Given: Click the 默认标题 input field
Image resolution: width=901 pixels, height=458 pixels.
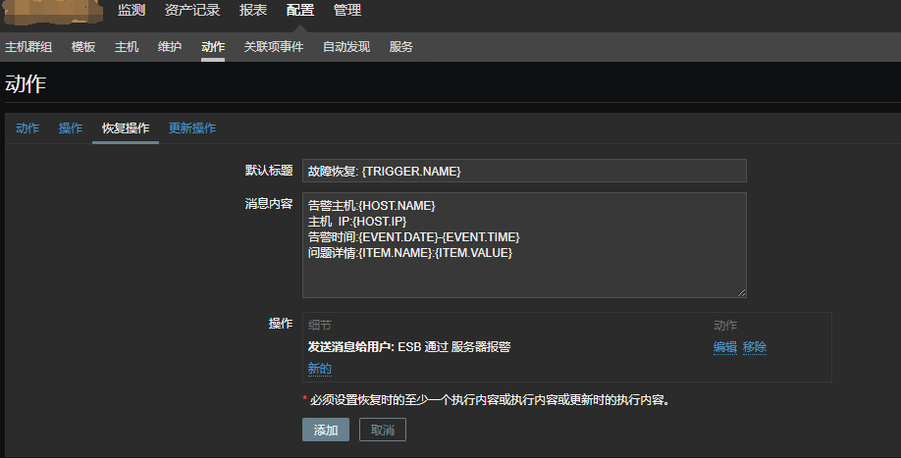Looking at the screenshot, I should [x=525, y=171].
